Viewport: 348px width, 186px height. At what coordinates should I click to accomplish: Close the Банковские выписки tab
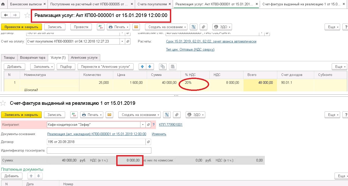coord(44,4)
